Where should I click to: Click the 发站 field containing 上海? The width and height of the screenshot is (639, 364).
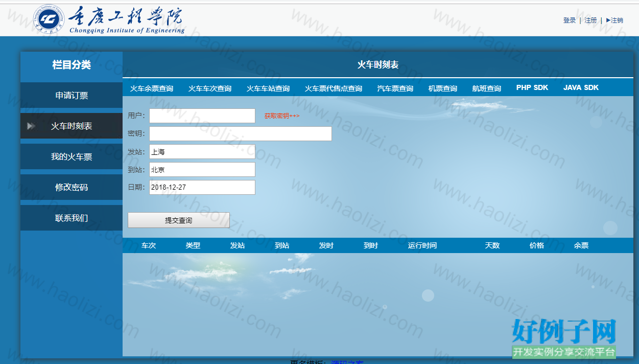pos(202,151)
